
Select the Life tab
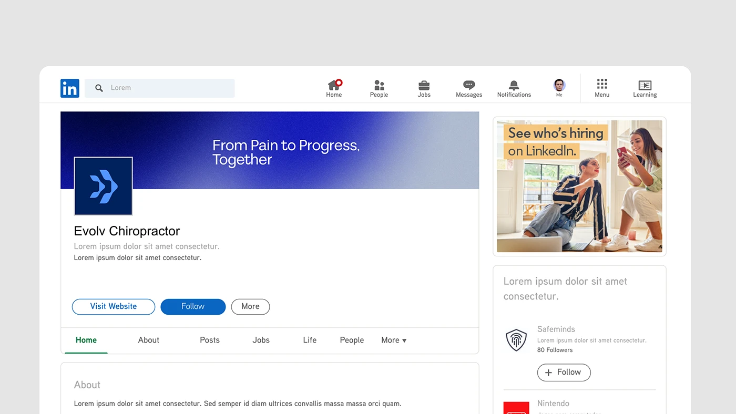[x=310, y=340]
